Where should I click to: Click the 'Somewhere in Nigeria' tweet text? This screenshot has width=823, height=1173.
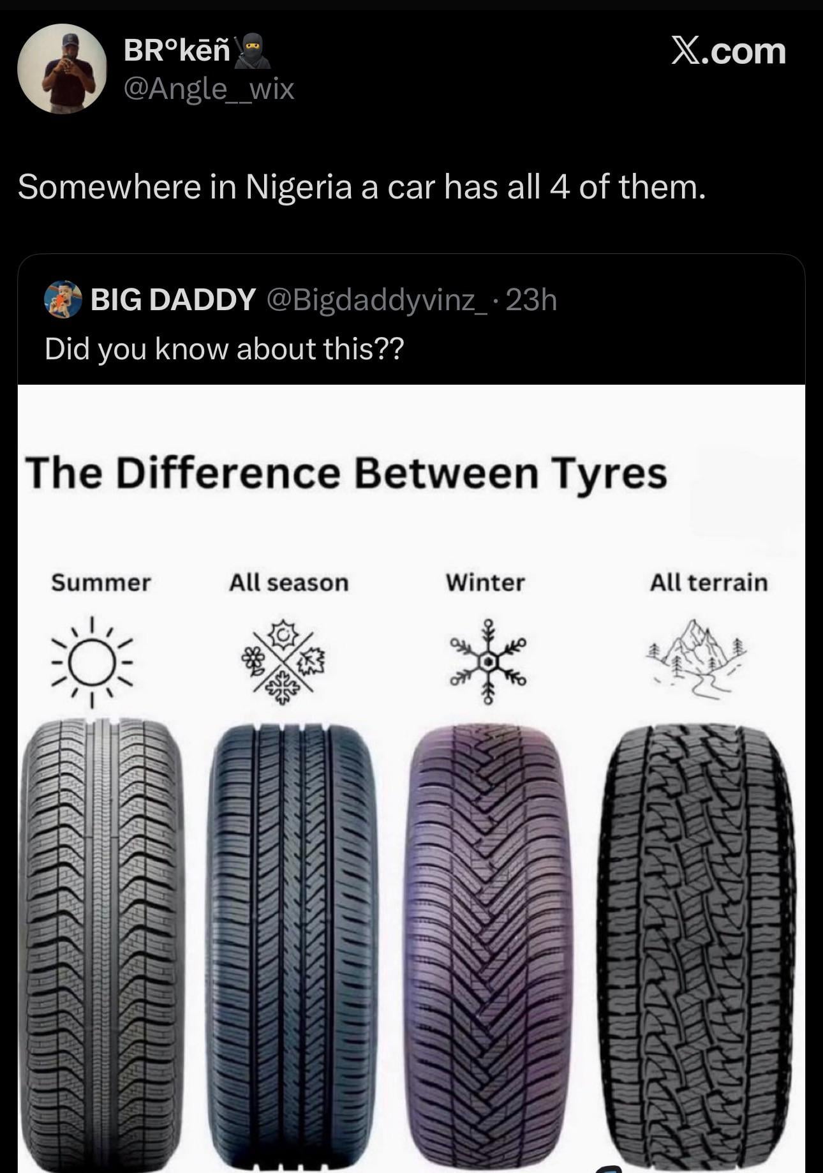pos(362,187)
